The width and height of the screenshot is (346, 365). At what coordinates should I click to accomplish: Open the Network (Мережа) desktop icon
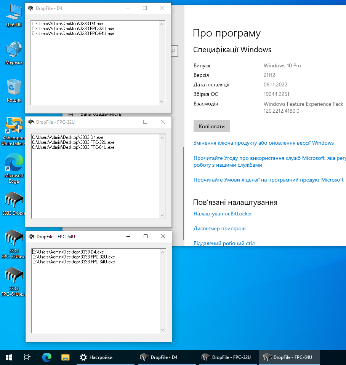coord(14,50)
